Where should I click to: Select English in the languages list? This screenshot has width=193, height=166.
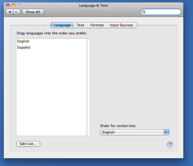pyautogui.click(x=23, y=41)
